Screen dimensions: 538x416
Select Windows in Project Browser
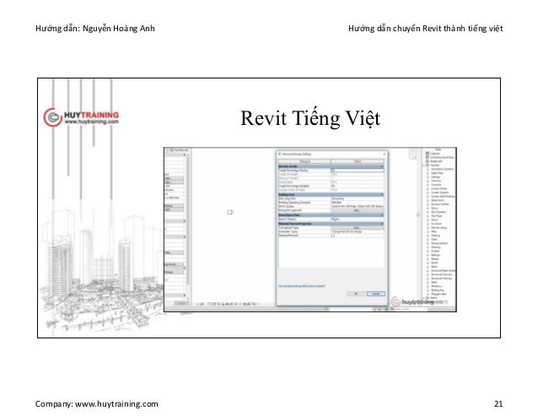click(x=437, y=286)
